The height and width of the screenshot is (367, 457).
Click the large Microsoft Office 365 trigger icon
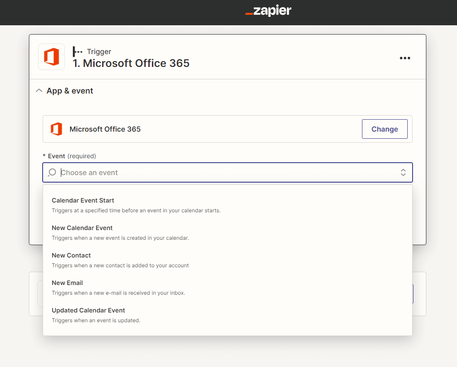(52, 57)
